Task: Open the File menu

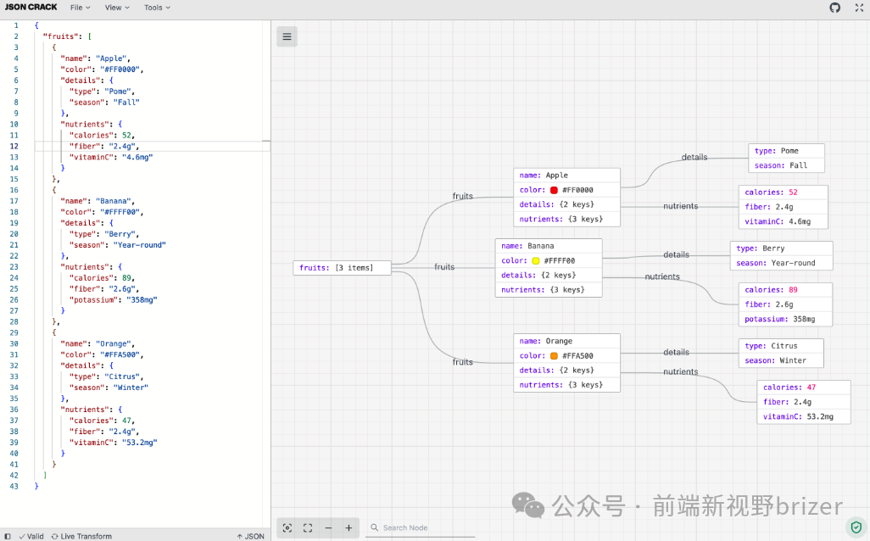Action: point(79,8)
